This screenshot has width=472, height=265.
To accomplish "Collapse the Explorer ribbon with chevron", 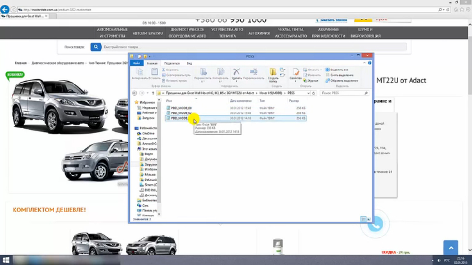I will tap(364, 63).
